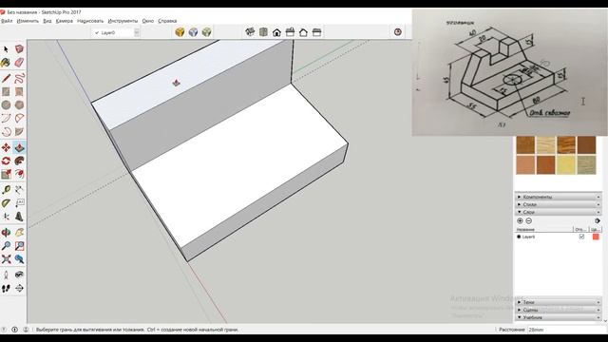Open the Изменить menu
The image size is (608, 342).
tap(28, 21)
